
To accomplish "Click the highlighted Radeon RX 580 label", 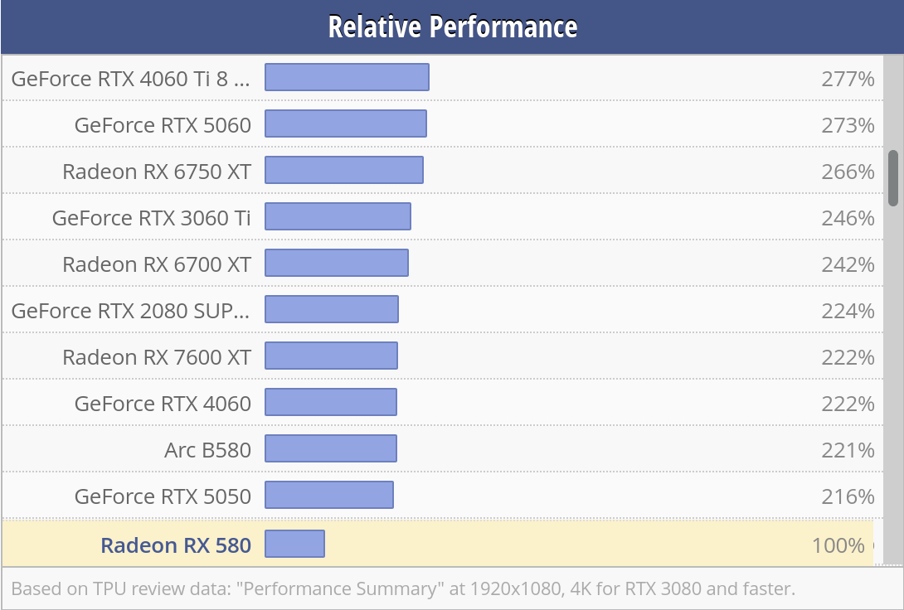I will pos(175,545).
